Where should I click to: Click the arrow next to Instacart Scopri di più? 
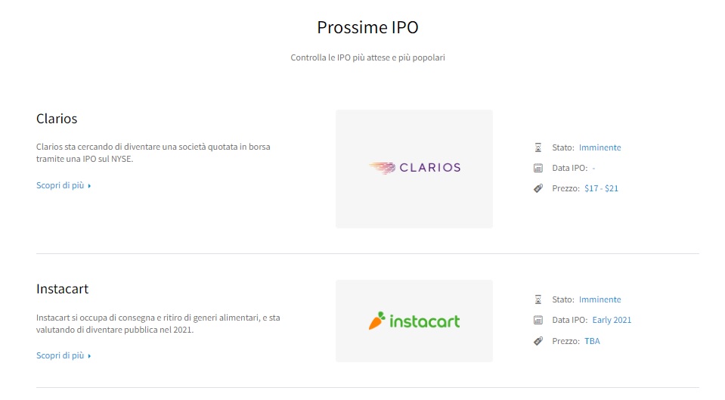click(89, 356)
